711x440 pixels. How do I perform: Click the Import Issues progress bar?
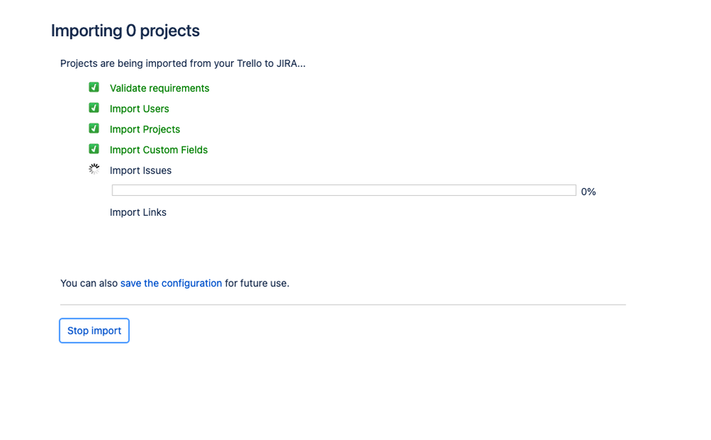(344, 190)
